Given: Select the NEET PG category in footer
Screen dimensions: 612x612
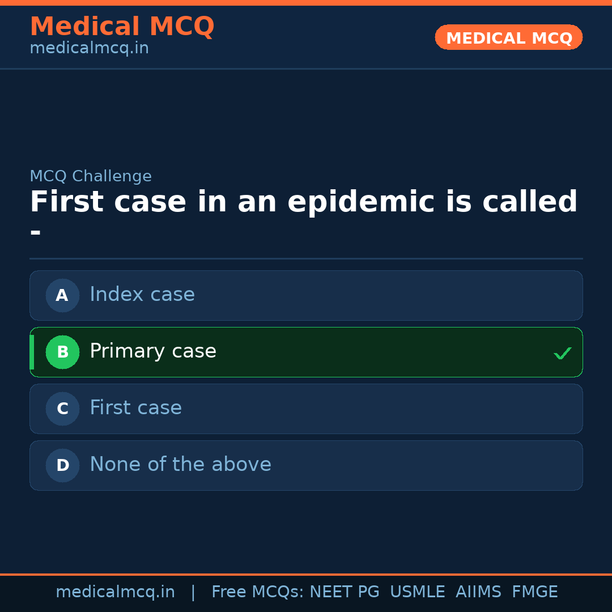Looking at the screenshot, I should (x=344, y=592).
